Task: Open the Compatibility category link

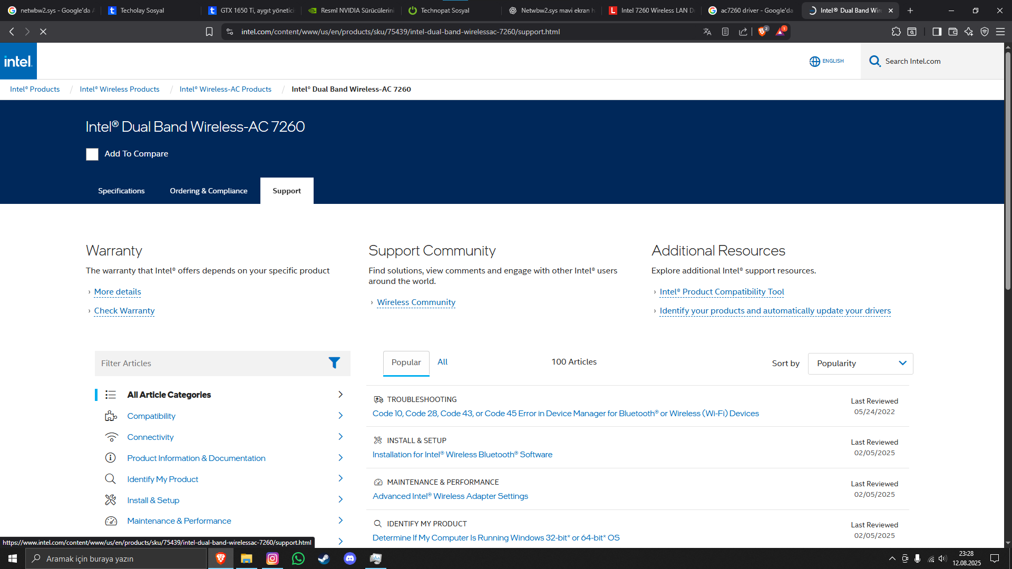Action: pyautogui.click(x=151, y=416)
